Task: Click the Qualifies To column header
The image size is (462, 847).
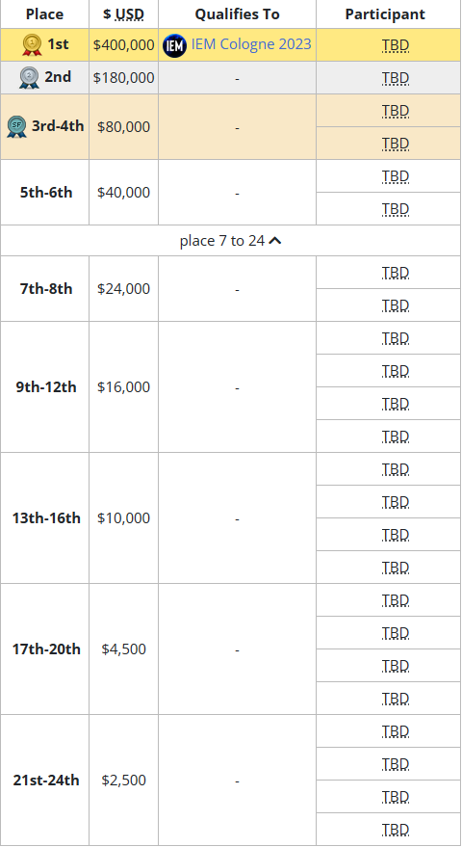Action: click(237, 14)
